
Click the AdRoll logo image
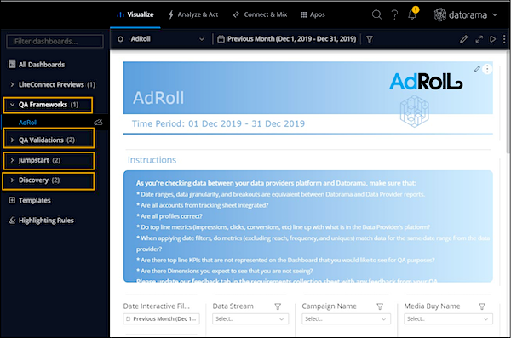[x=426, y=82]
